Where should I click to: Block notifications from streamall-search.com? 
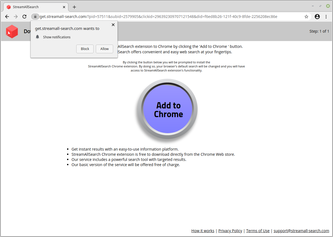(85, 49)
